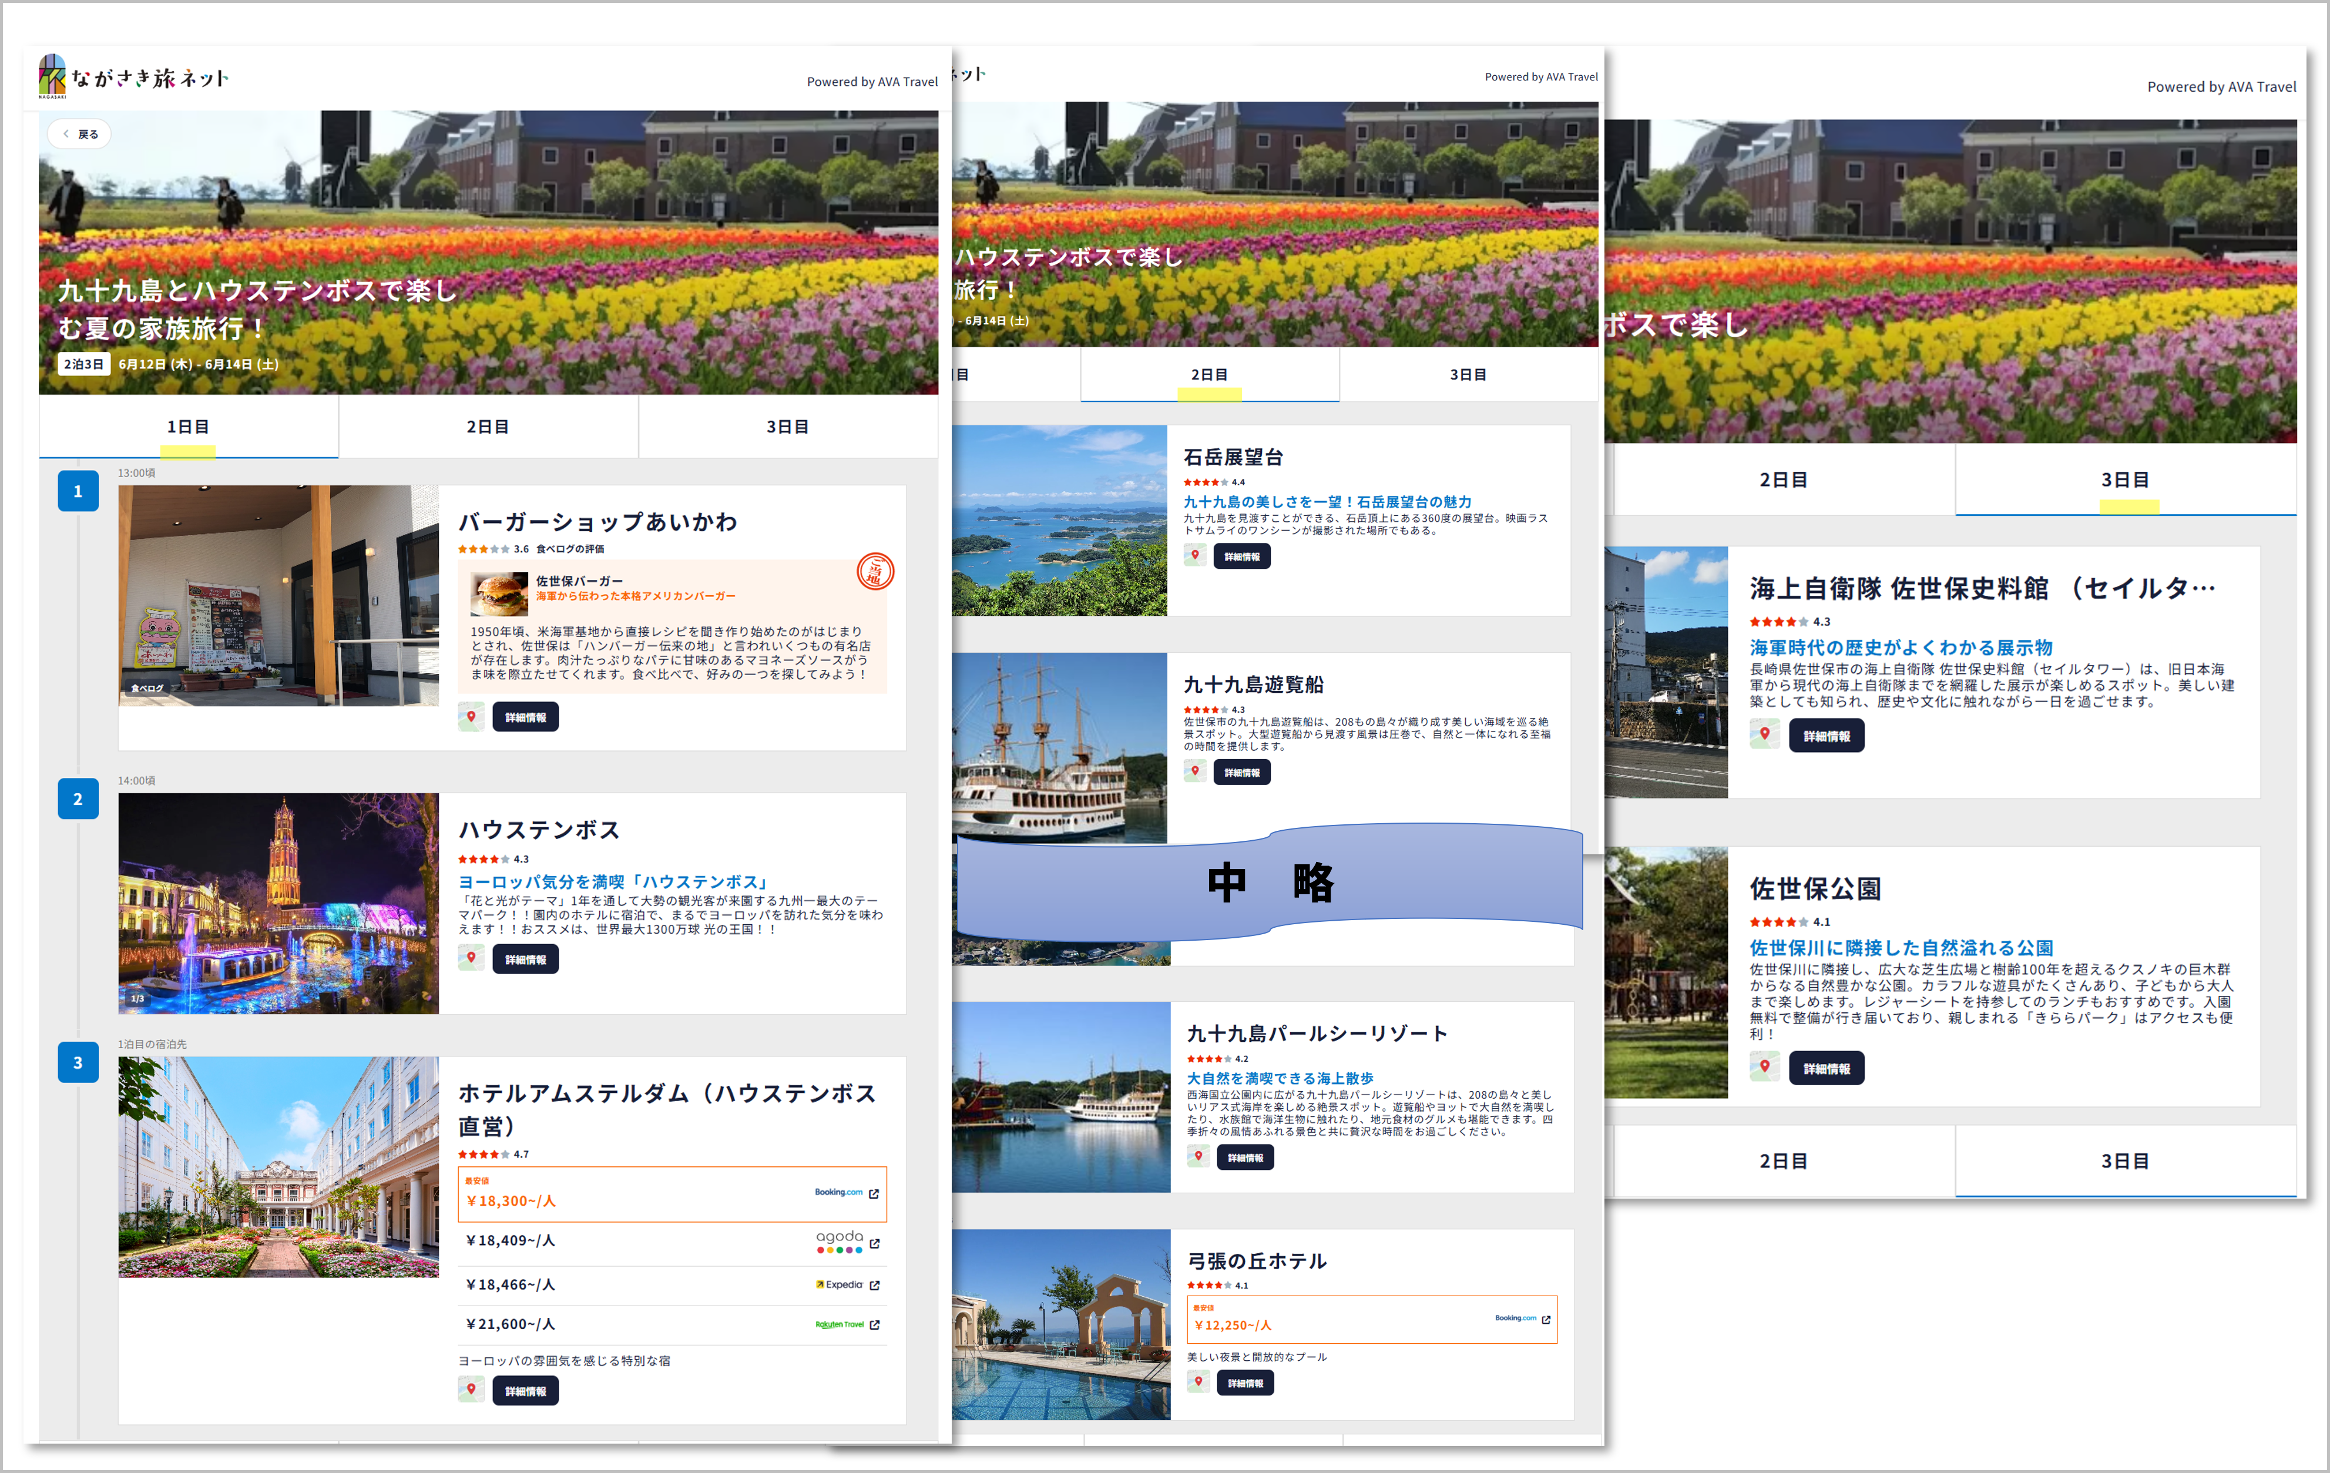Open the 佐世保公園 playground photo
Screen dimensions: 2330x1473
pyautogui.click(x=1666, y=972)
